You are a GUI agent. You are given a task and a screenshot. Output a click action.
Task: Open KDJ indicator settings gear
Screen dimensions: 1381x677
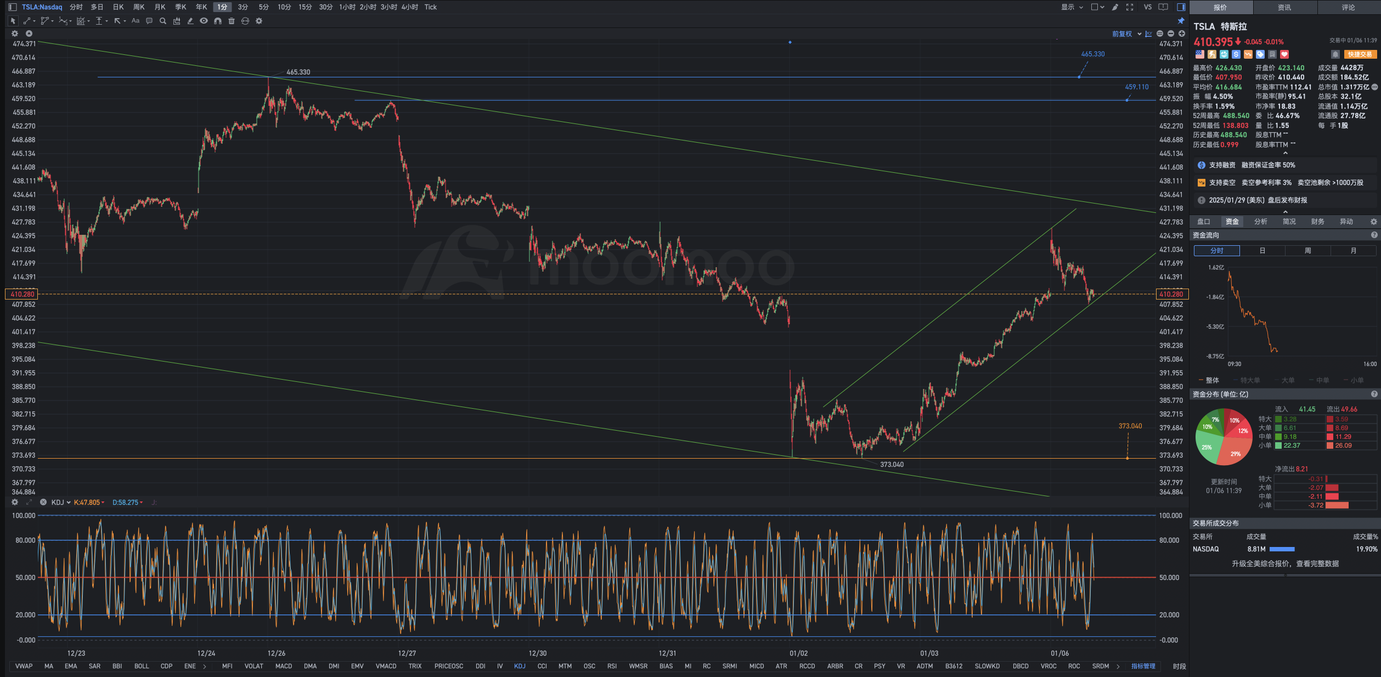click(15, 502)
